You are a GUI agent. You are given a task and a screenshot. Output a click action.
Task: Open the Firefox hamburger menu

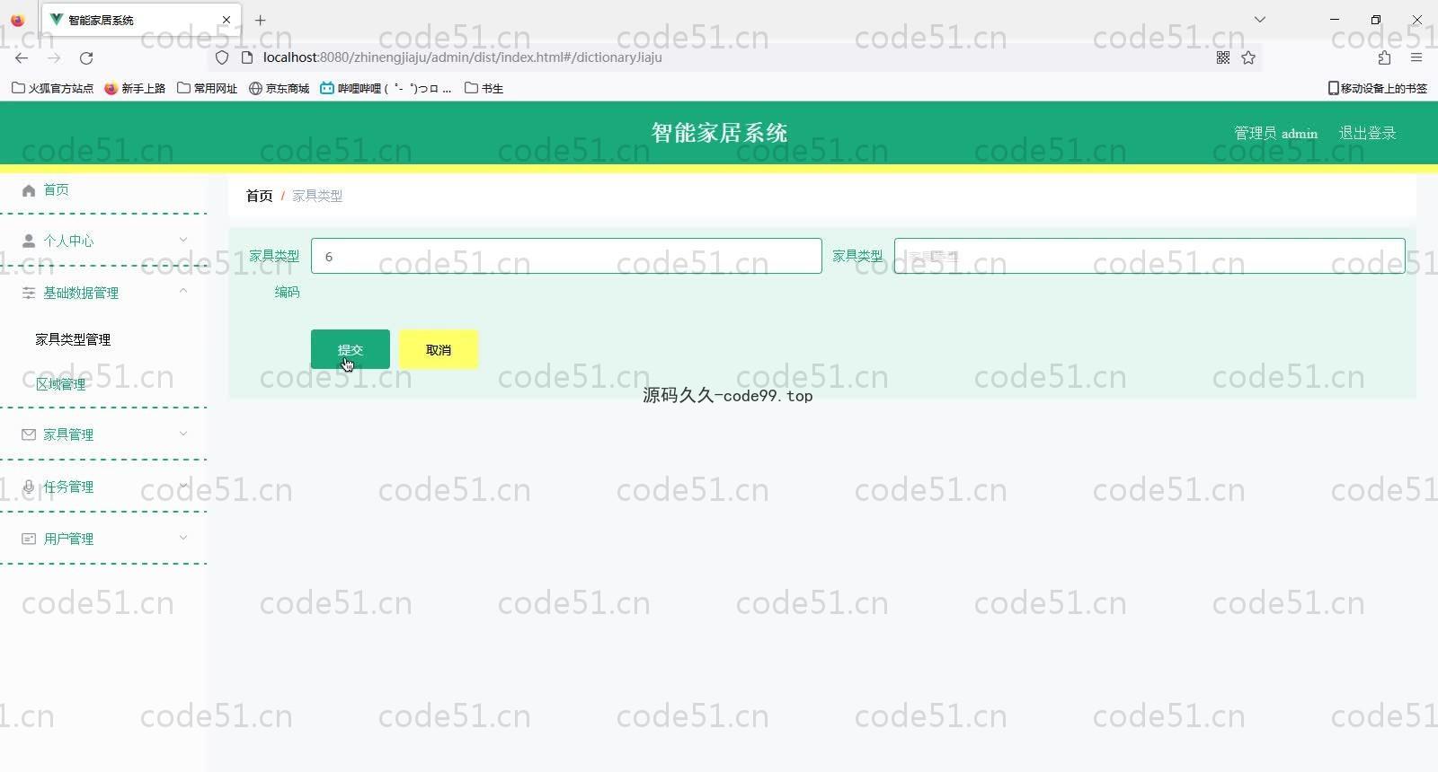tap(1416, 57)
